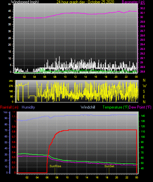Click the 'Windspeed (mph)' title label
Screen dimensions: 153x182
point(25,2)
